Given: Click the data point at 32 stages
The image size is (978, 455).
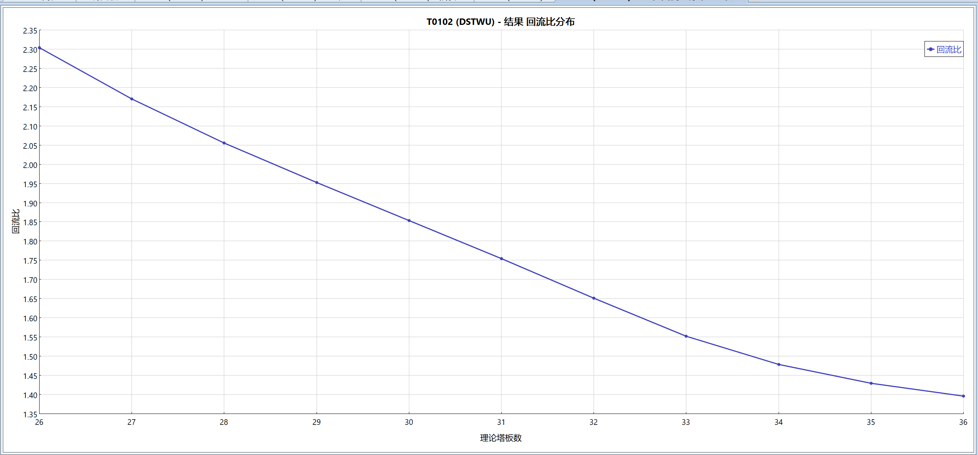Looking at the screenshot, I should (594, 298).
